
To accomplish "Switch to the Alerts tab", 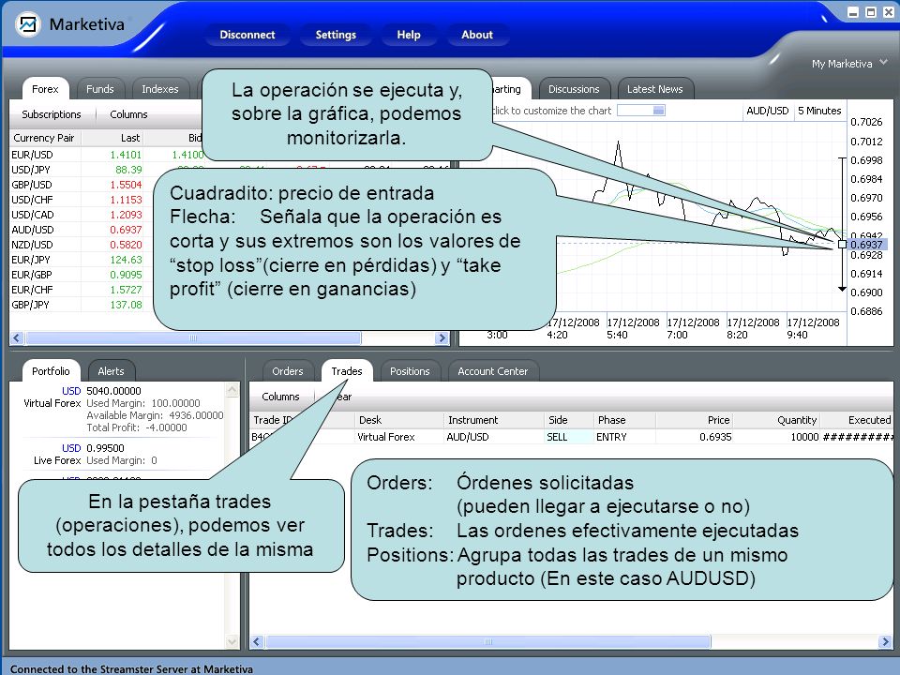I will 111,371.
